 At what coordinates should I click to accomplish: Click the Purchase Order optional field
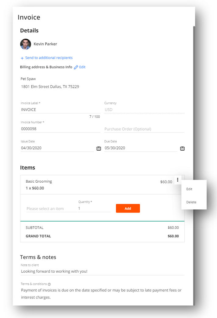(x=144, y=129)
